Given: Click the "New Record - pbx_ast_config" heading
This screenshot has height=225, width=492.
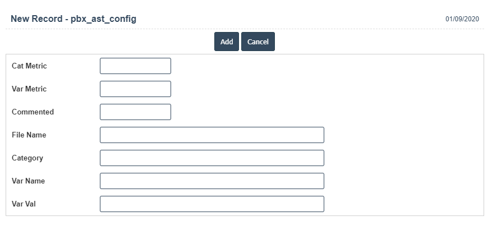Looking at the screenshot, I should click(x=73, y=19).
